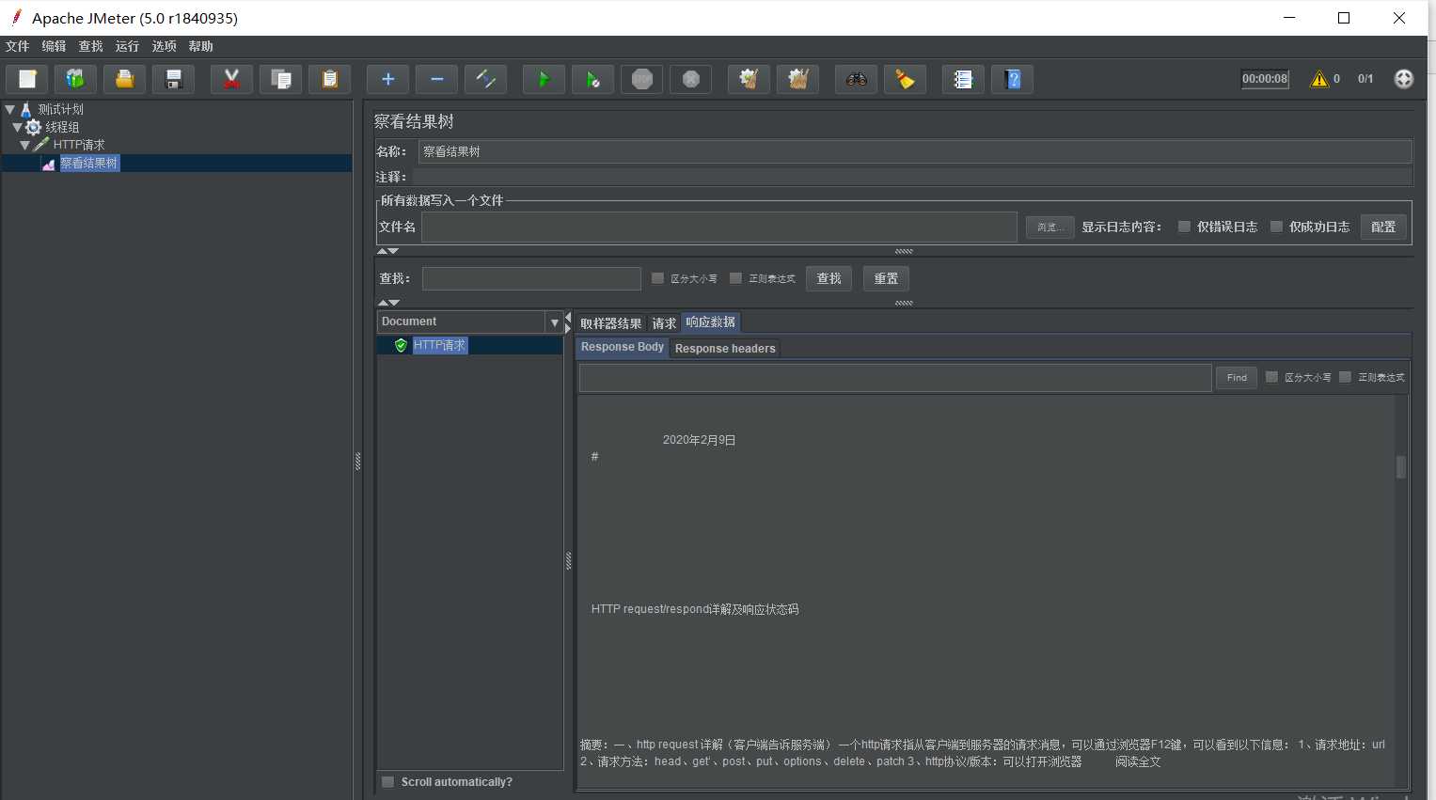Switch to the Response headers tab

725,349
